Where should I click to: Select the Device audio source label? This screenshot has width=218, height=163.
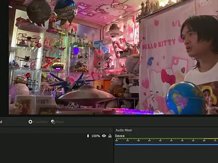[120, 136]
